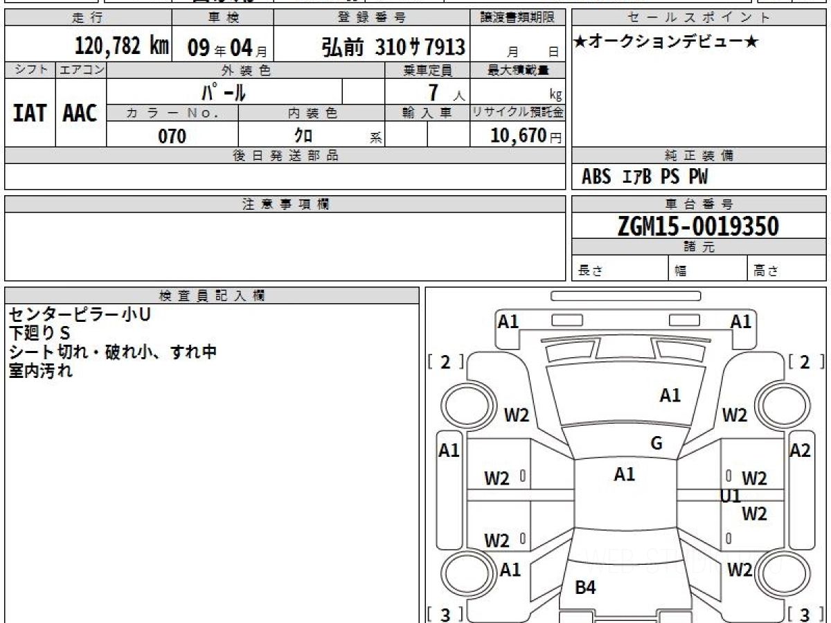This screenshot has width=831, height=623.
Task: Select inspector note センターピラー小U
Action: coord(80,315)
